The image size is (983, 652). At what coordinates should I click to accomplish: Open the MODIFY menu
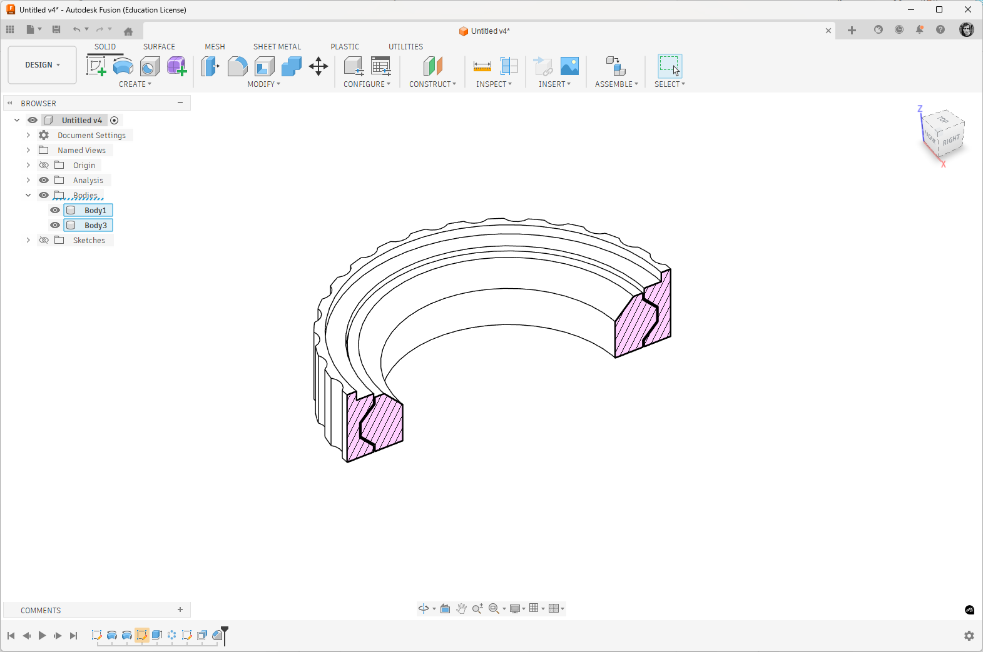point(263,84)
